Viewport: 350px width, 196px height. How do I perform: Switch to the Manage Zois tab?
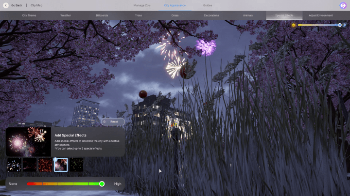click(142, 5)
